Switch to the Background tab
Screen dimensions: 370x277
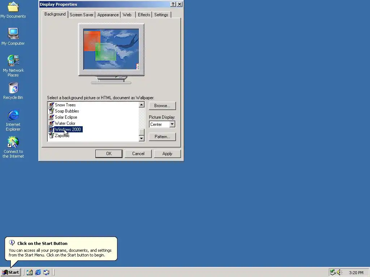[55, 14]
